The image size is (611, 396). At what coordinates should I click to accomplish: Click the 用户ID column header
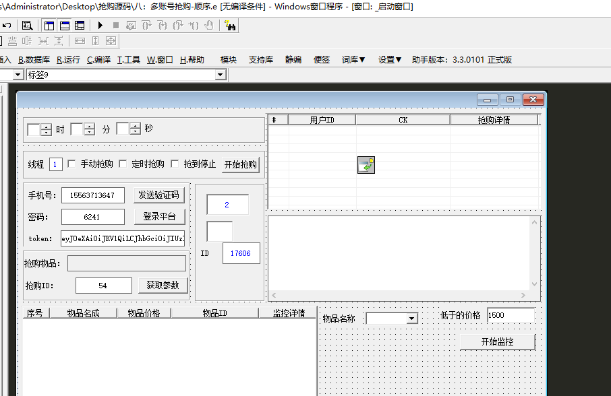(x=322, y=120)
